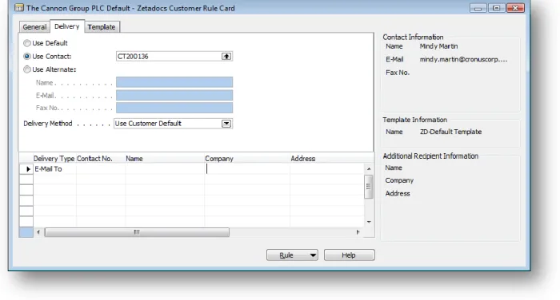Open the Template tab
Image resolution: width=560 pixels, height=300 pixels.
102,27
